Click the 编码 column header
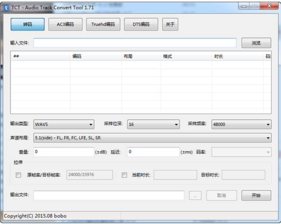This screenshot has width=281, height=224. pyautogui.click(x=96, y=56)
